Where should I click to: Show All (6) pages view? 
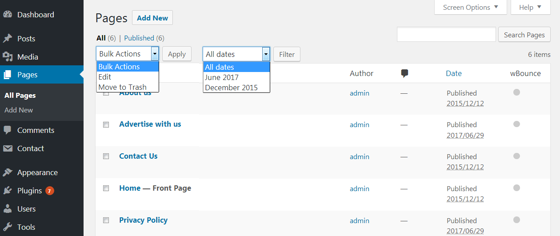coord(106,38)
